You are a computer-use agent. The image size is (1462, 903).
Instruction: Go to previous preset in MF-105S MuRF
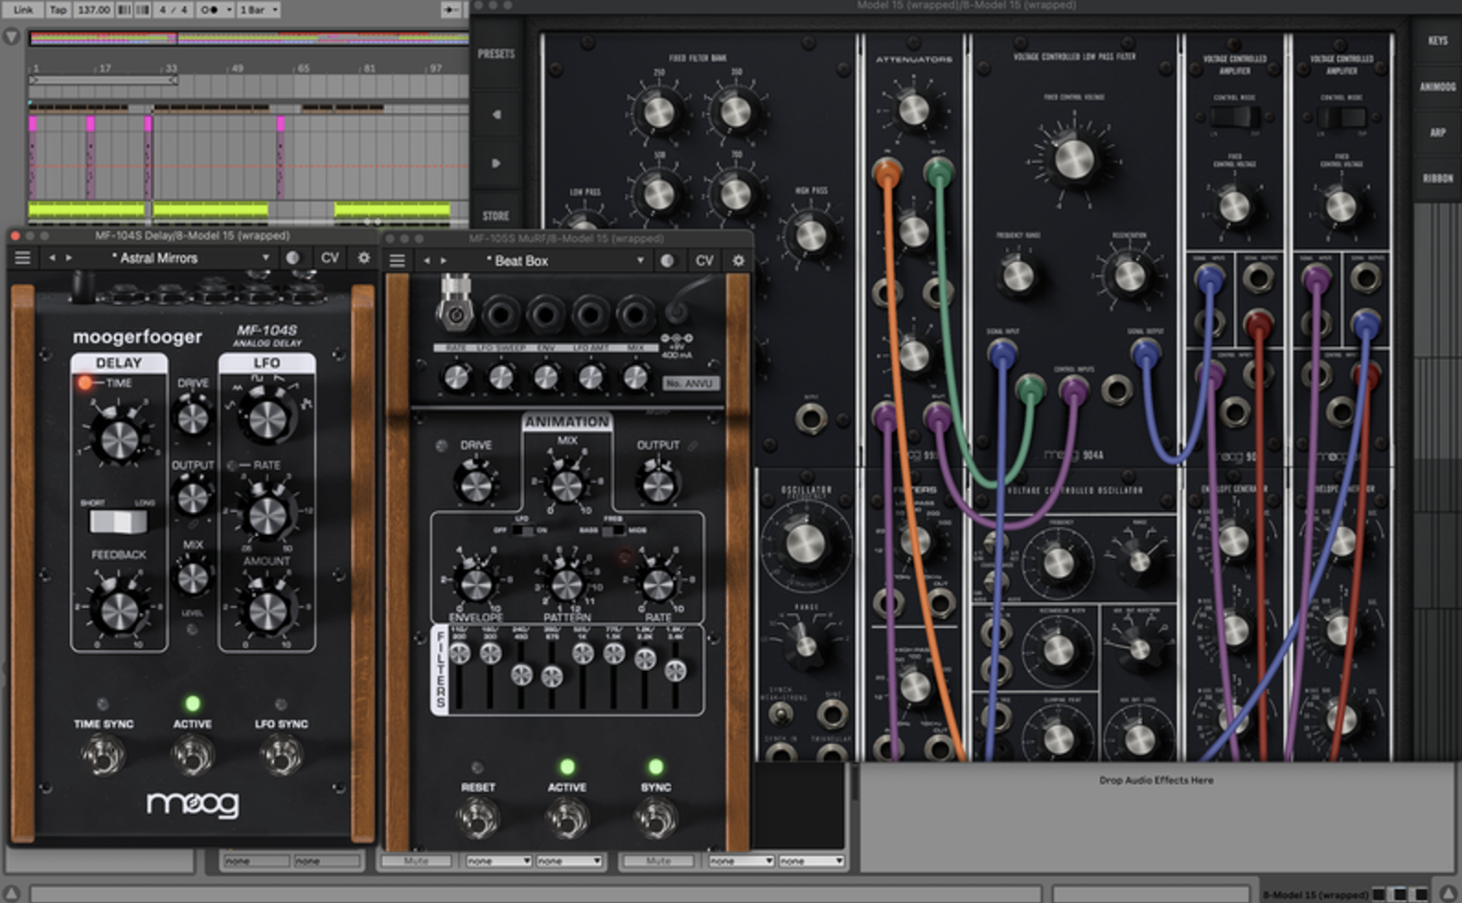click(x=427, y=261)
